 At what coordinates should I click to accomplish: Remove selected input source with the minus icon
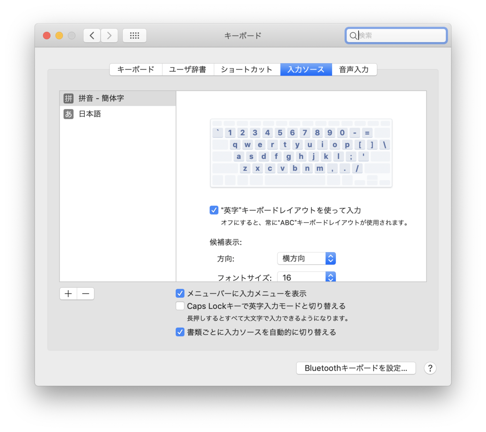[85, 293]
